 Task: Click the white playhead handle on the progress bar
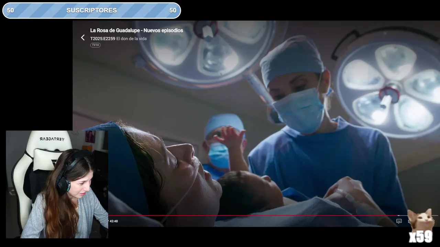[x=398, y=215]
